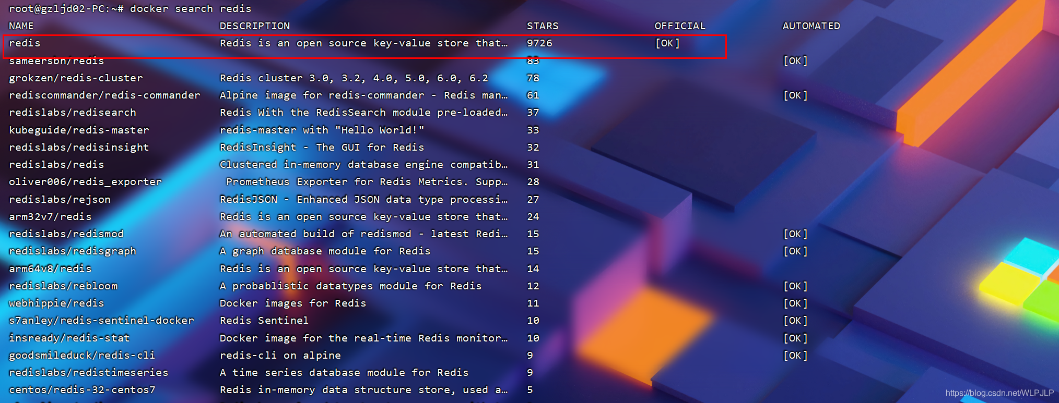The image size is (1059, 403).
Task: Select the name 'redislabs/rejson'
Action: click(x=60, y=200)
